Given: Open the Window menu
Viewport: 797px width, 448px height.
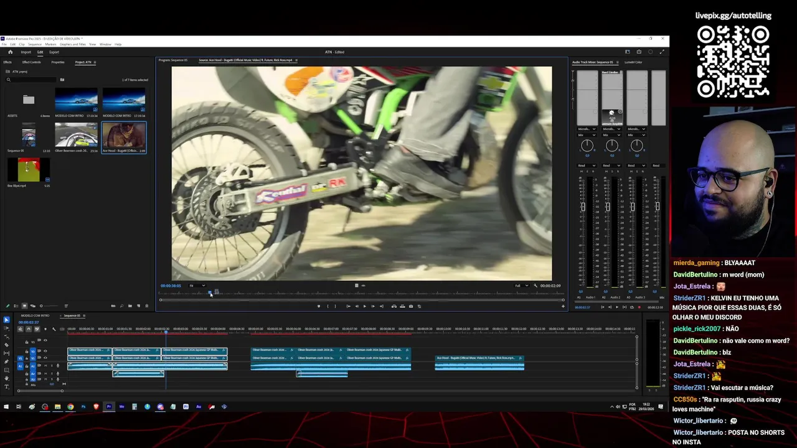Looking at the screenshot, I should (105, 44).
